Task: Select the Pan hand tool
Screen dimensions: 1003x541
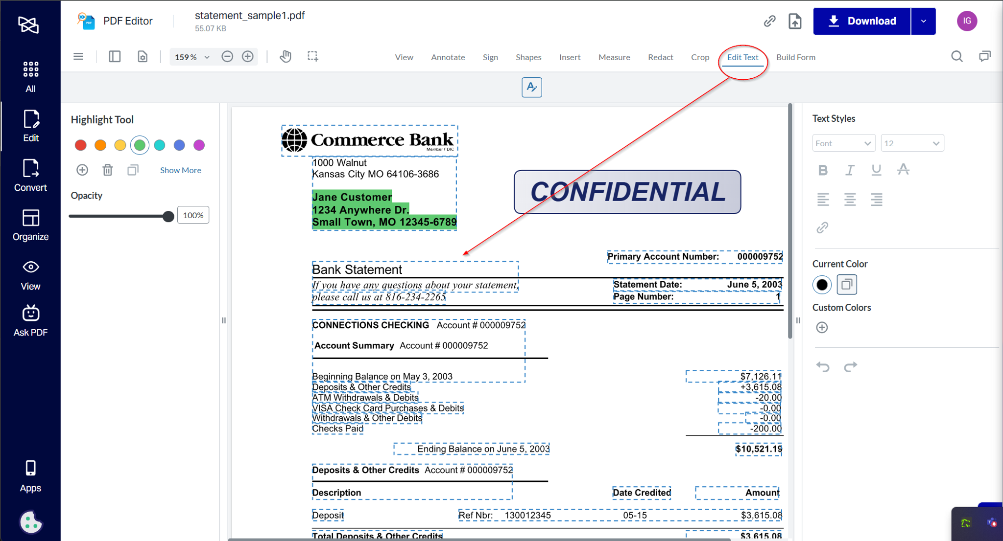Action: 286,57
